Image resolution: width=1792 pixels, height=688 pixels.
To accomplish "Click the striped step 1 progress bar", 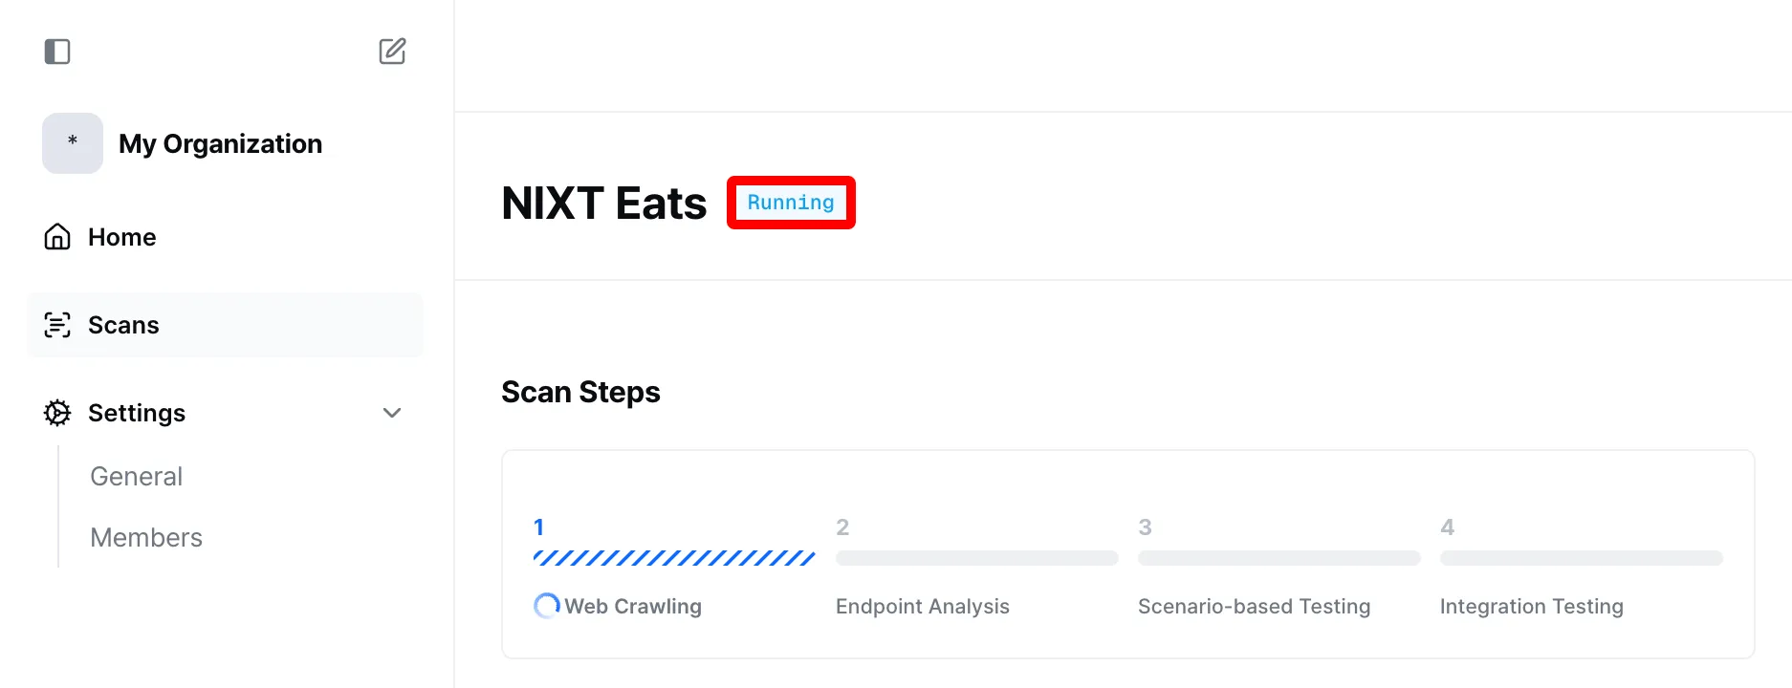I will [x=674, y=558].
